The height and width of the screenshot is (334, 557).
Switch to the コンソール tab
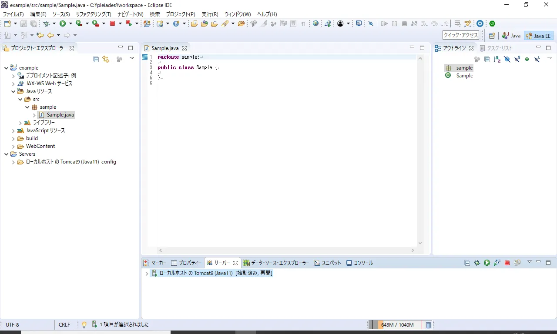(359, 263)
